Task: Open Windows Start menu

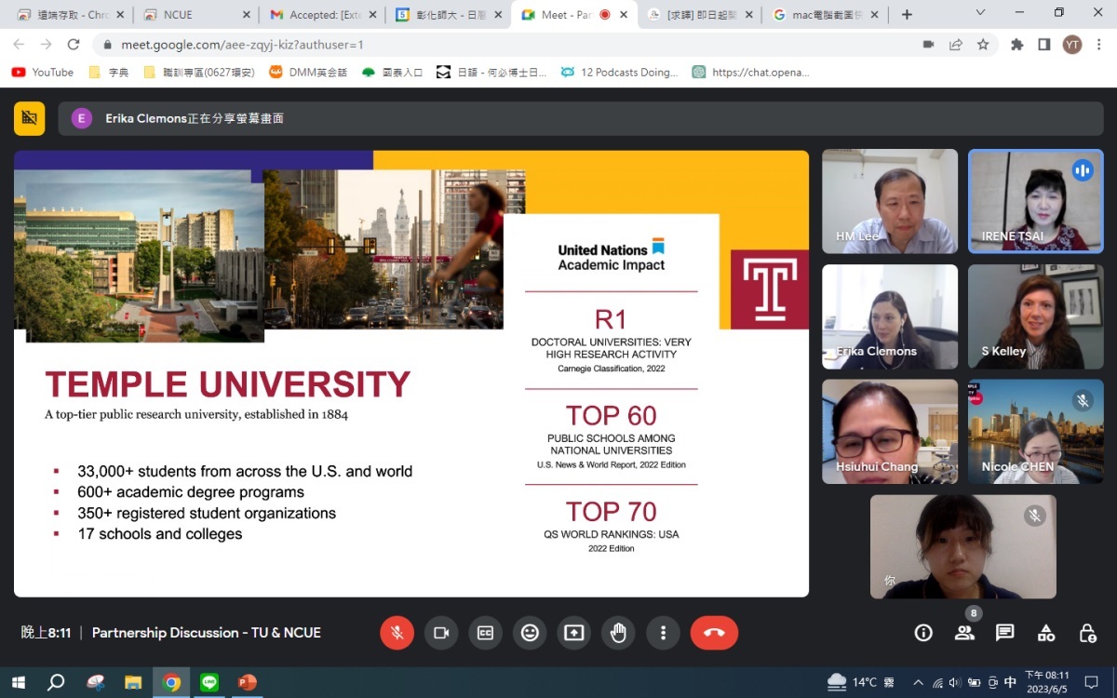Action: point(17,682)
